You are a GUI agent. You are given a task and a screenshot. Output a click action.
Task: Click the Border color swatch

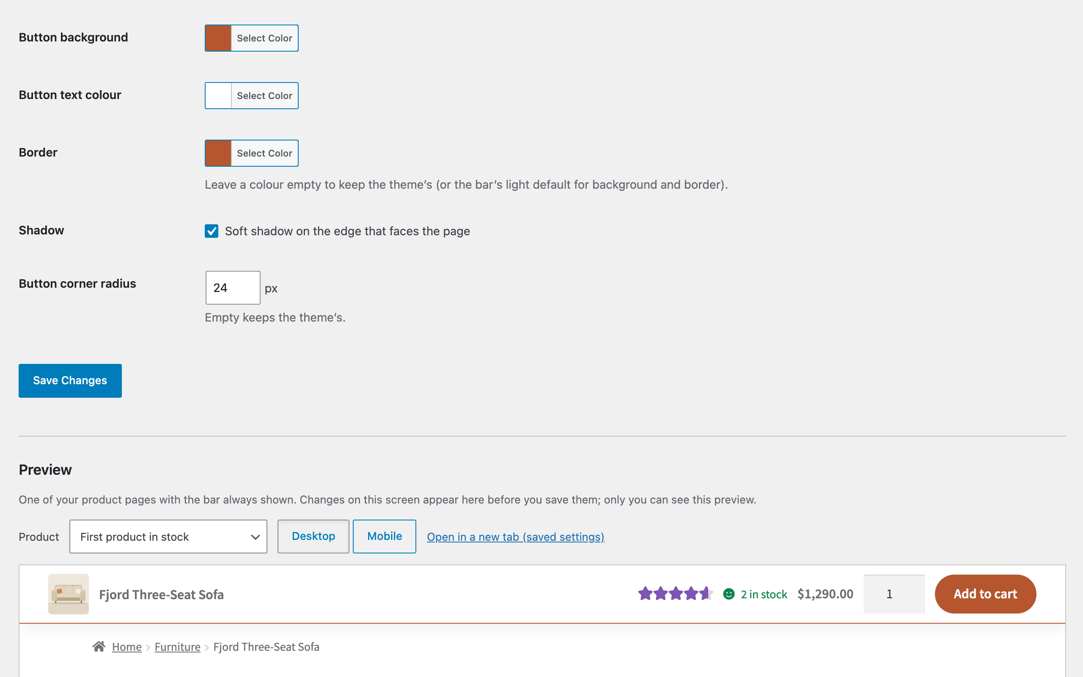(218, 153)
